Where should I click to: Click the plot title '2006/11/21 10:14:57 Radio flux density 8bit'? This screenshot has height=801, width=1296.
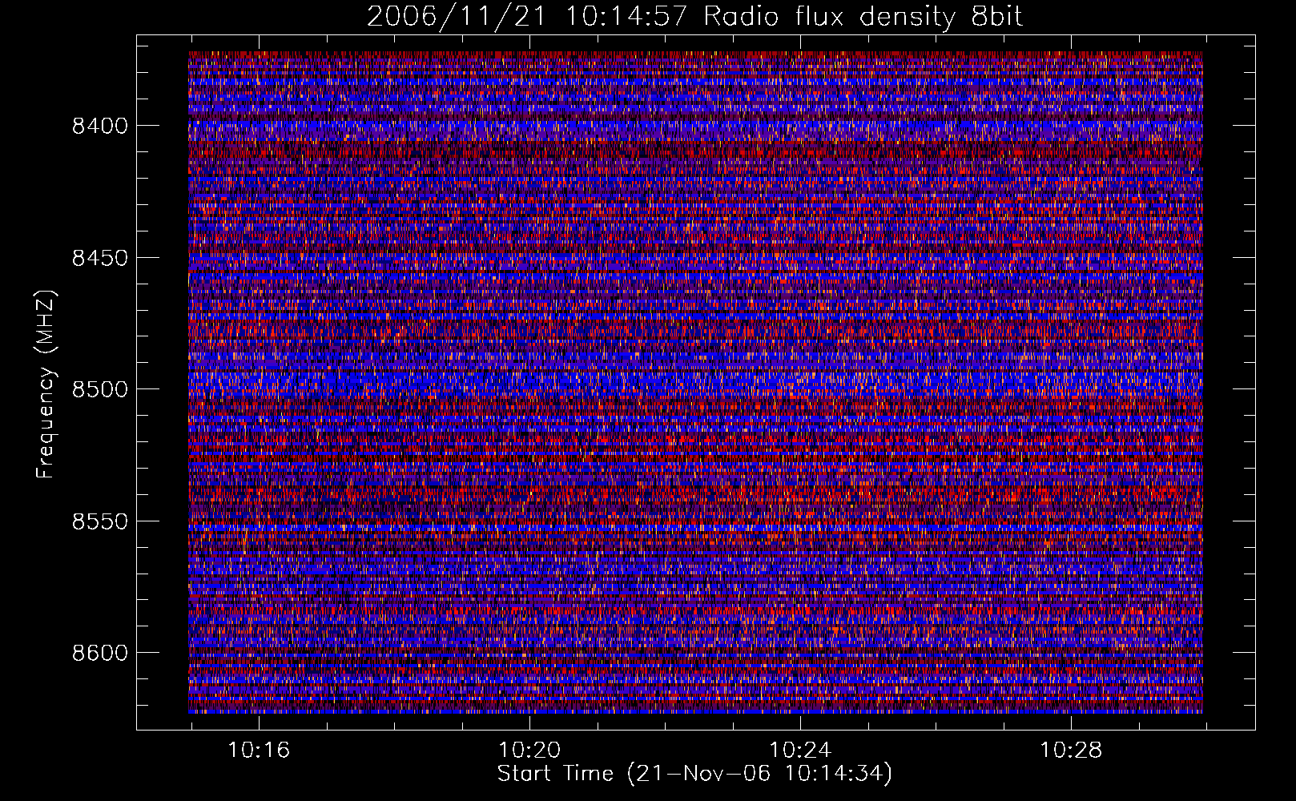[695, 16]
